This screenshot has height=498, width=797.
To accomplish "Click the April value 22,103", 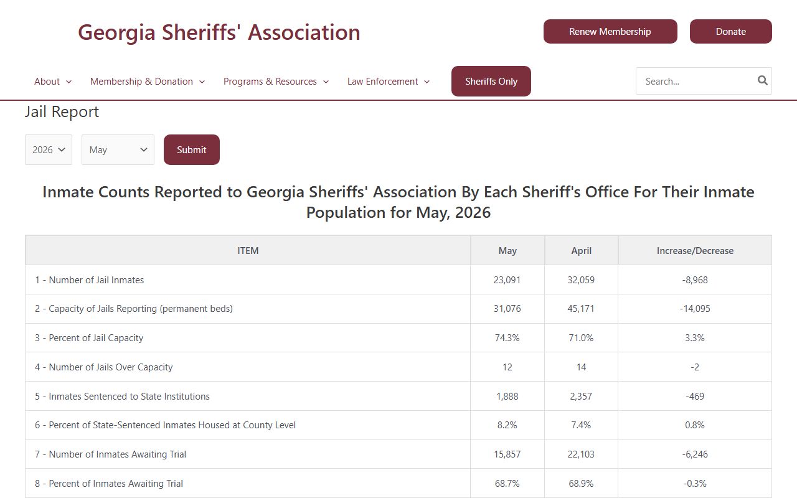I will pos(581,454).
